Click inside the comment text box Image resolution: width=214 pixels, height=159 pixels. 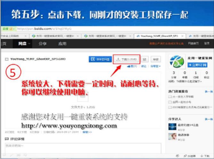[x=83, y=148]
